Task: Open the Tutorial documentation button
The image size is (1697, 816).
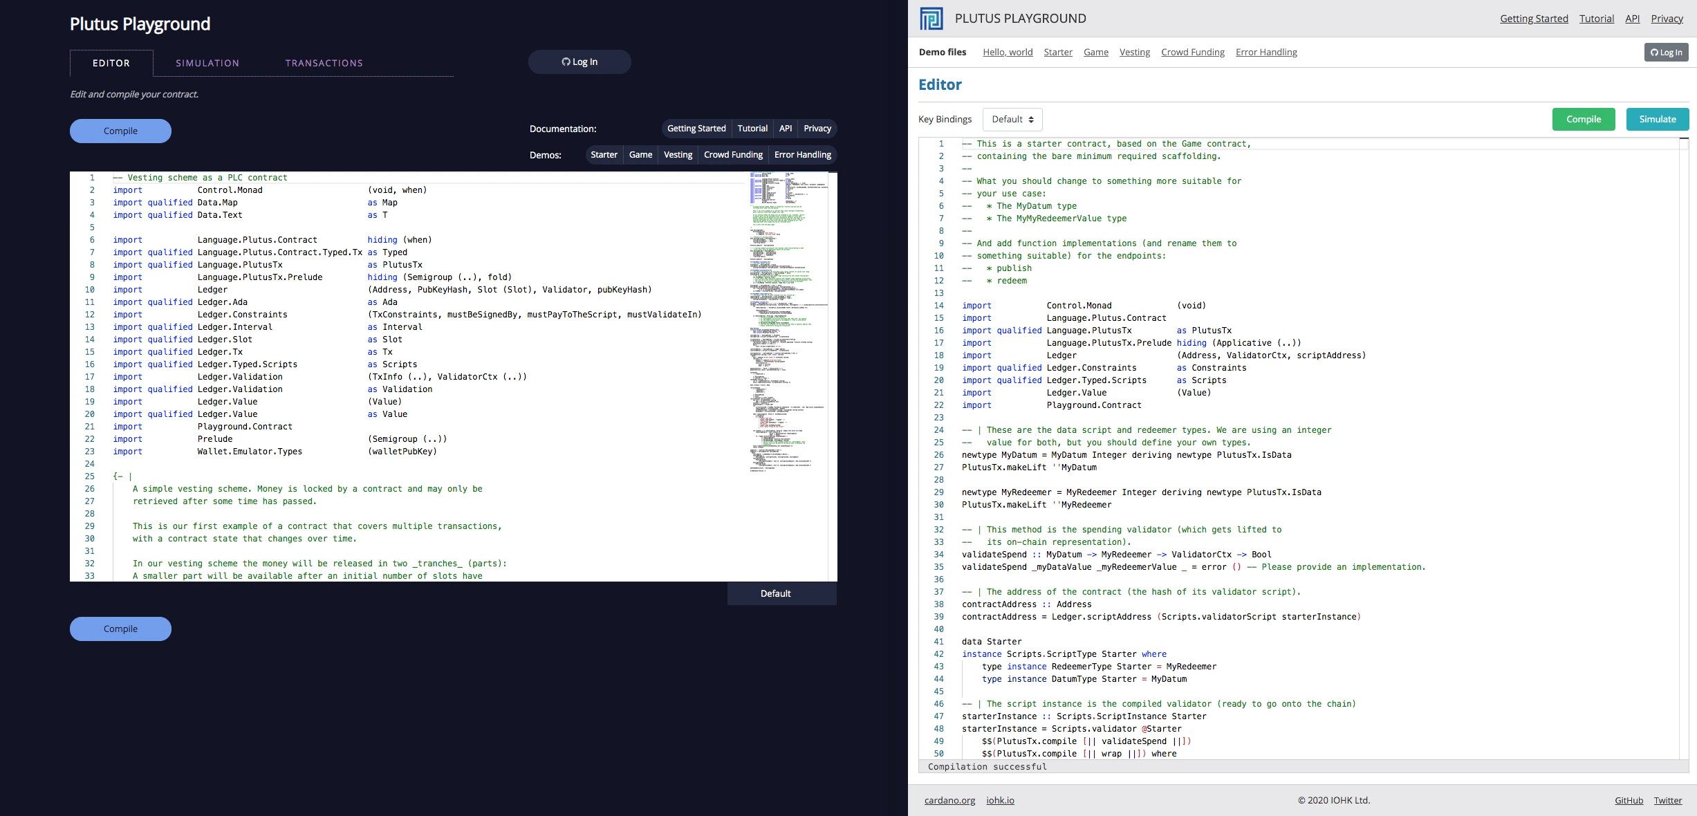Action: pyautogui.click(x=752, y=129)
